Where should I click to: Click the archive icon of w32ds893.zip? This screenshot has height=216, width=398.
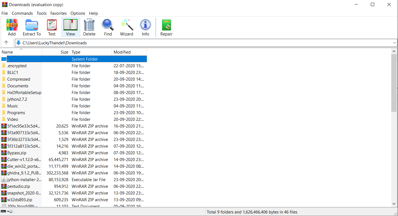(x=4, y=200)
